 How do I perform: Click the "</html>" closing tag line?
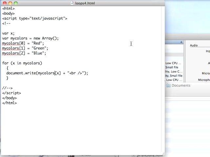[10, 103]
